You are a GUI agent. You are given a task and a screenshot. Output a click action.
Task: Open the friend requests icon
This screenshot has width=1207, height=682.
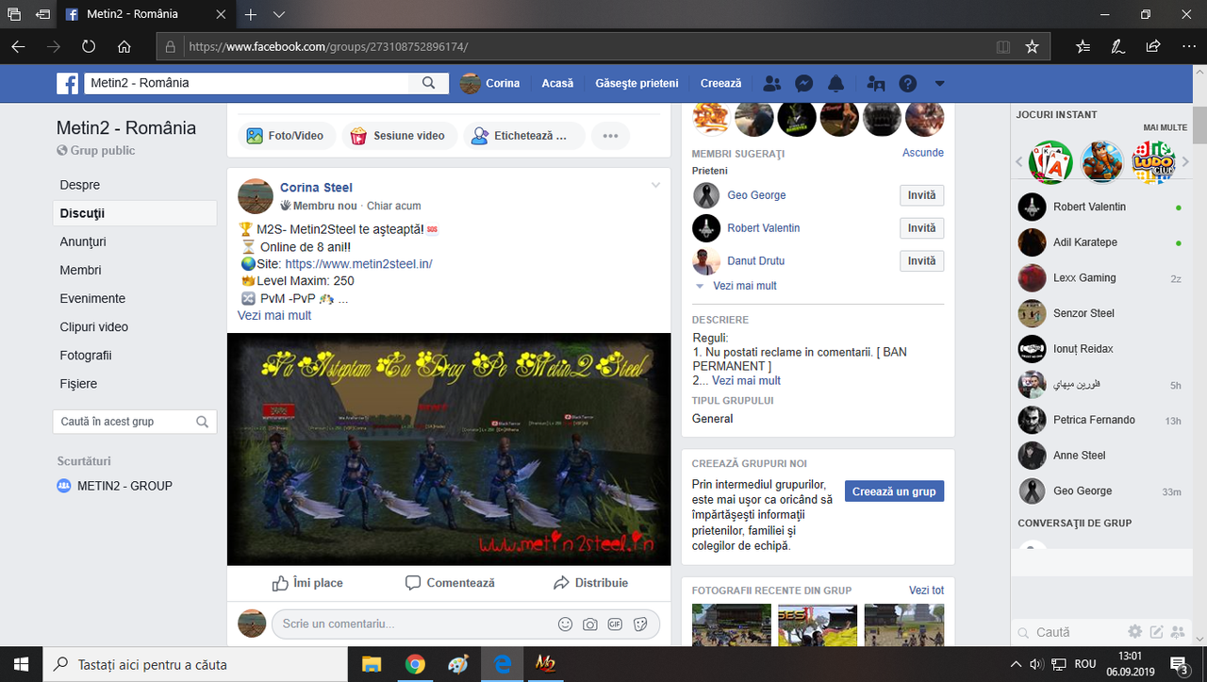pos(772,83)
